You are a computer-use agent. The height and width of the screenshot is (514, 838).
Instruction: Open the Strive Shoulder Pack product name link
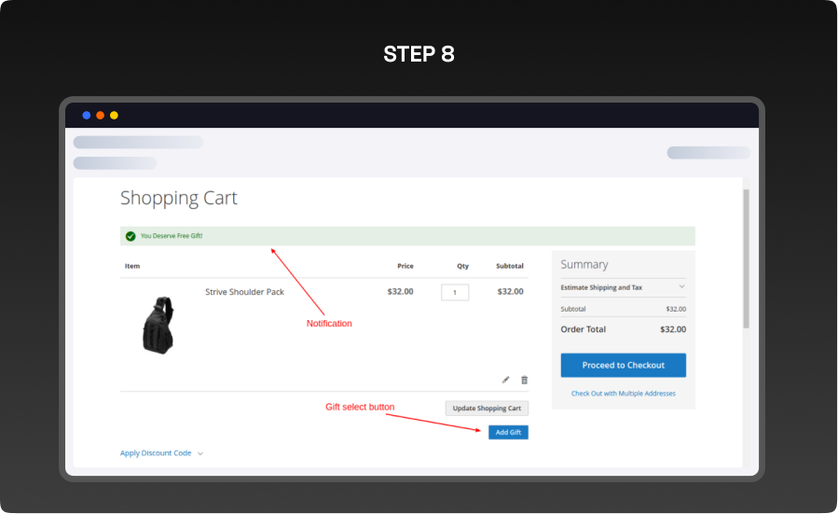[x=244, y=292]
